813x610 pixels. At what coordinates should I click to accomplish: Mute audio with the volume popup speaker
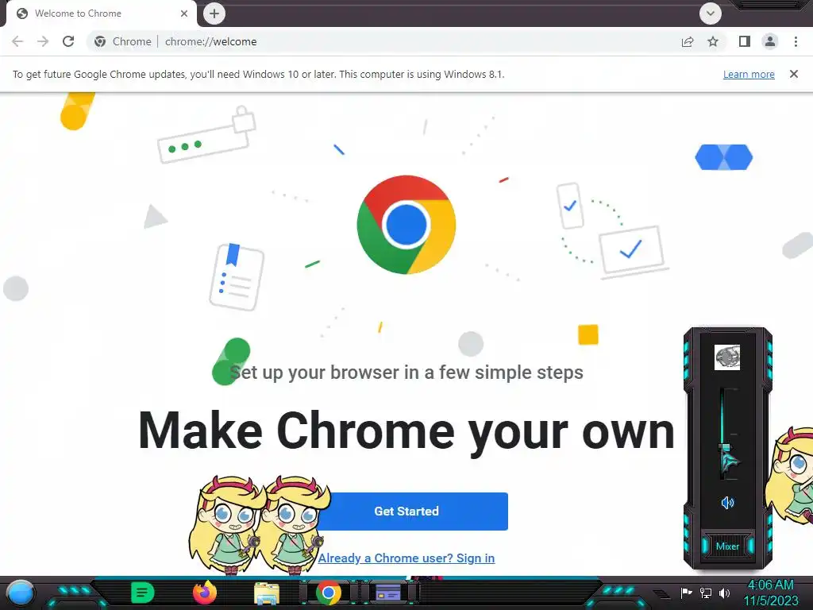click(x=727, y=502)
